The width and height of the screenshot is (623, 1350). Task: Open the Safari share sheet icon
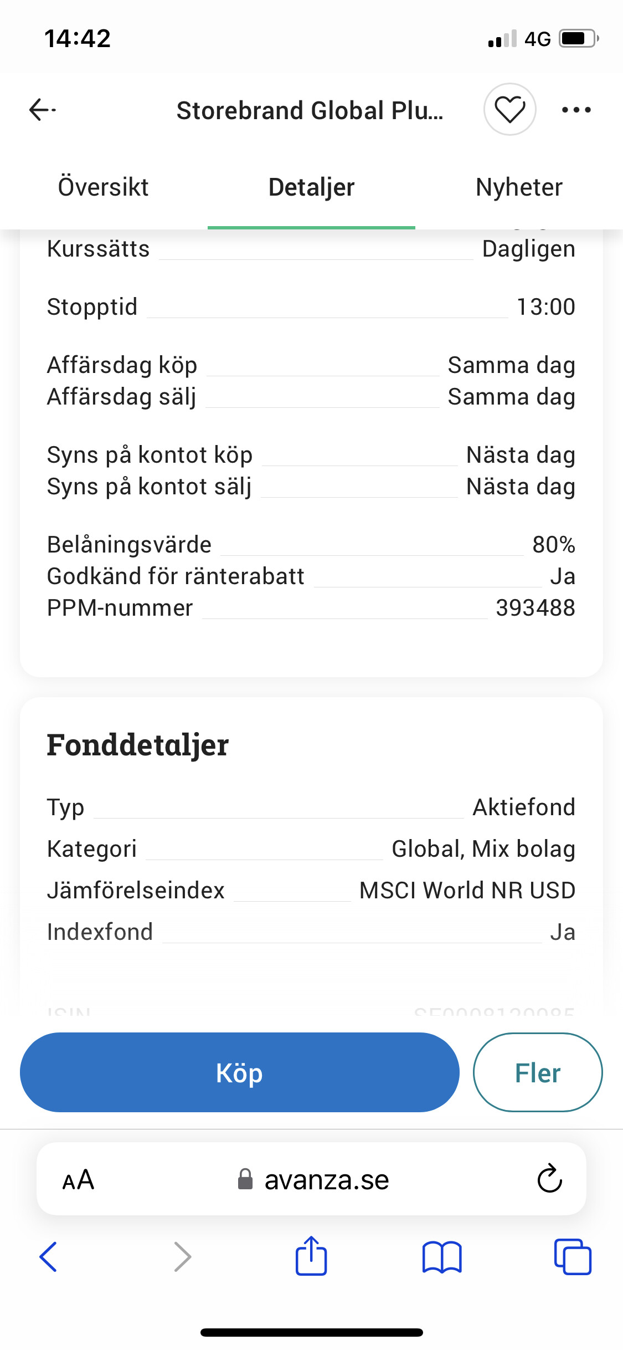311,1256
